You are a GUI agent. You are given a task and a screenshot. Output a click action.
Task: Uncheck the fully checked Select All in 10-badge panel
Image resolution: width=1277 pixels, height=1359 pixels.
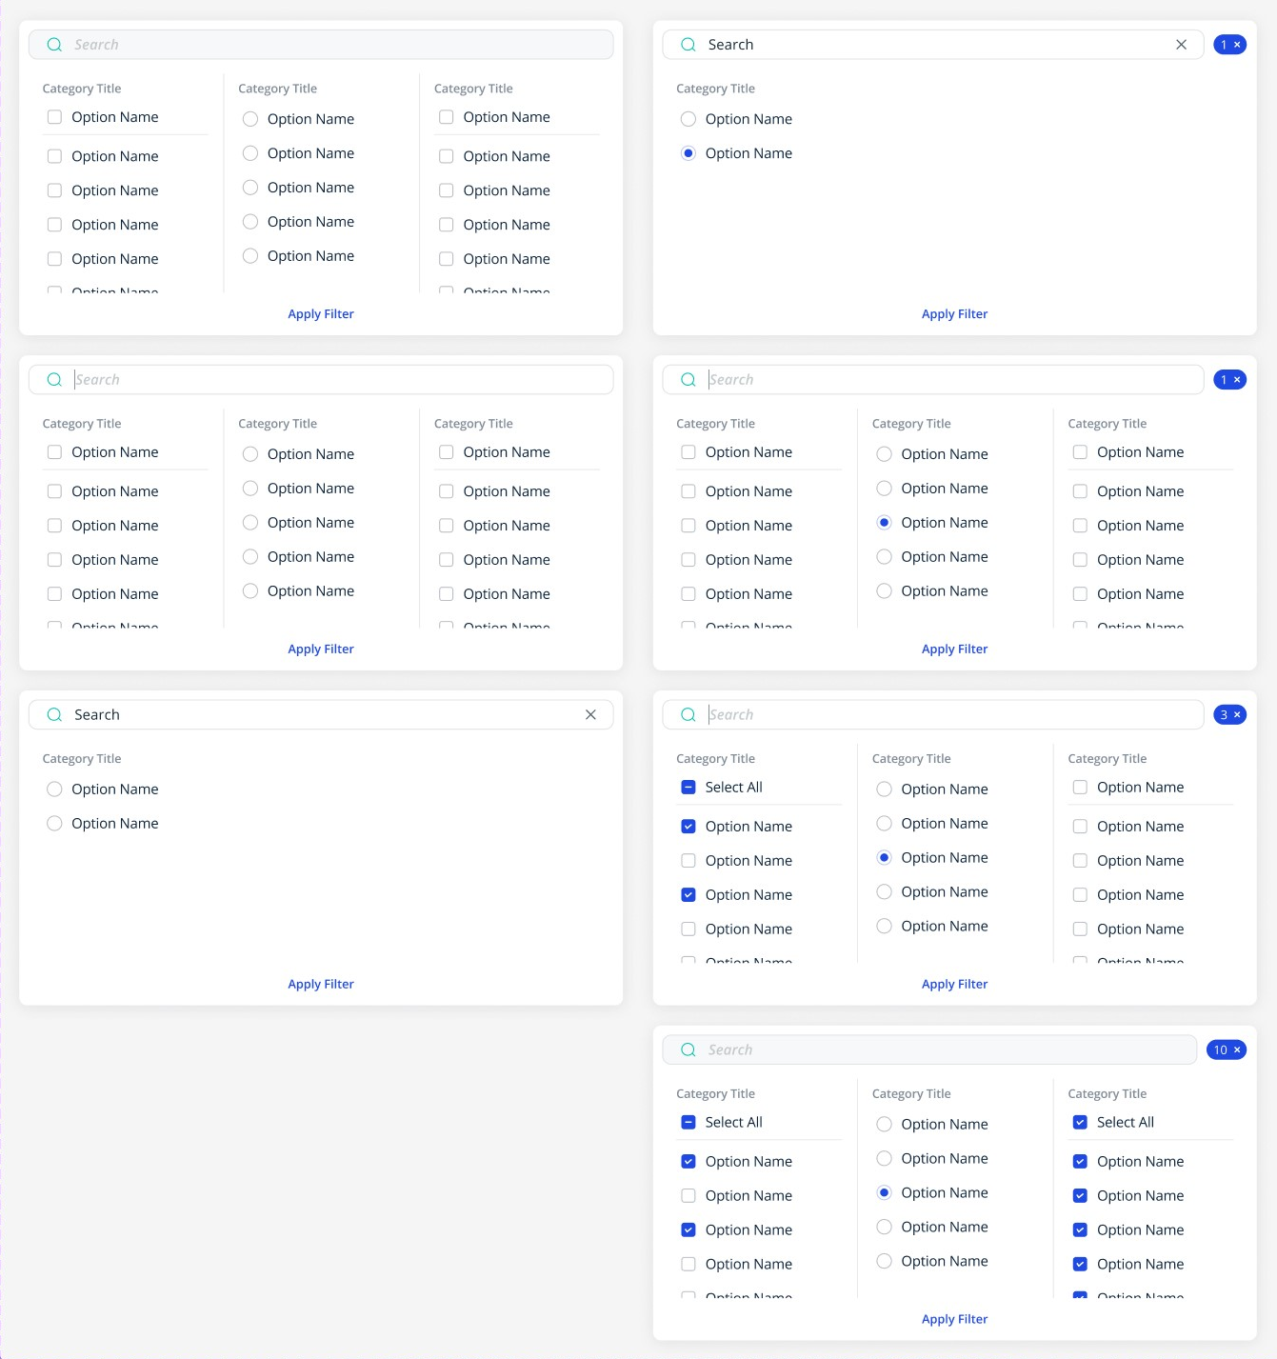[1080, 1123]
